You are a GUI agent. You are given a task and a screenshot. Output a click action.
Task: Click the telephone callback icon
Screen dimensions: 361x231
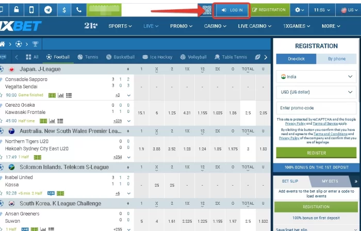(79, 10)
